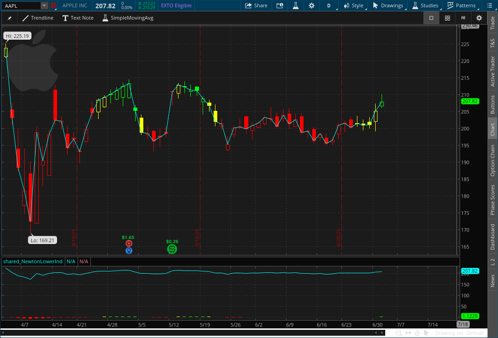Image resolution: width=498 pixels, height=338 pixels.
Task: Click the All button in the layout bar
Action: tap(463, 18)
